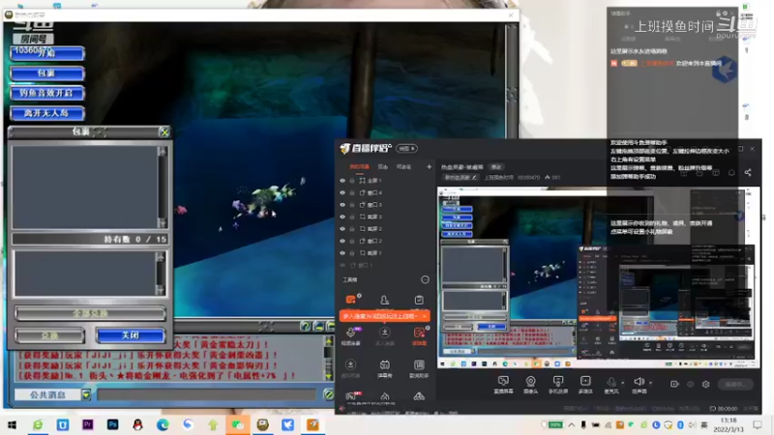
Task: Click the lower package list scrollbar
Action: [x=161, y=274]
